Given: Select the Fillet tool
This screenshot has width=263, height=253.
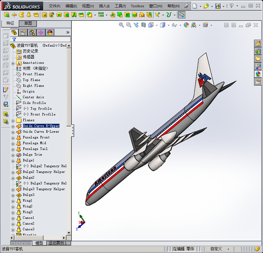Looking at the screenshot, I should [89, 15].
